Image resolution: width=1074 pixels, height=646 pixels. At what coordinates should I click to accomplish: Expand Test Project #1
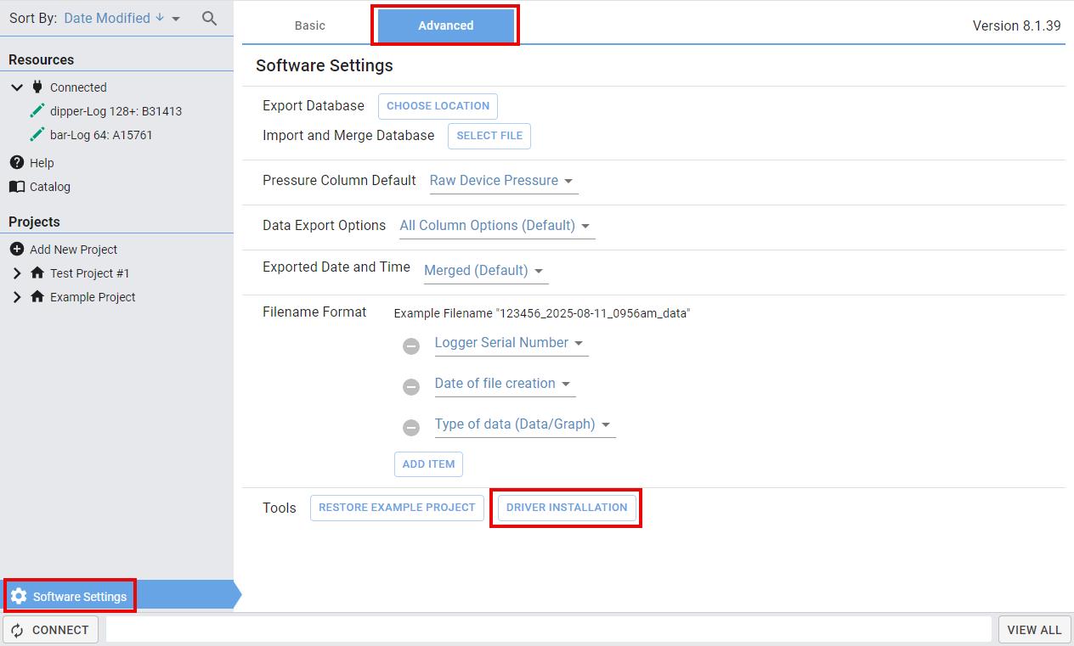click(17, 273)
